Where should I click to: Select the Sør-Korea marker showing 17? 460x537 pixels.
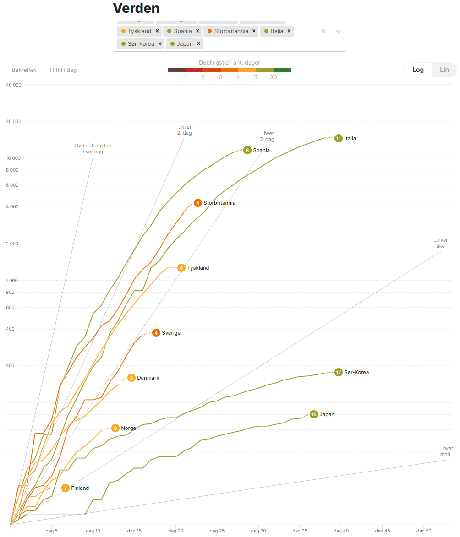point(338,372)
